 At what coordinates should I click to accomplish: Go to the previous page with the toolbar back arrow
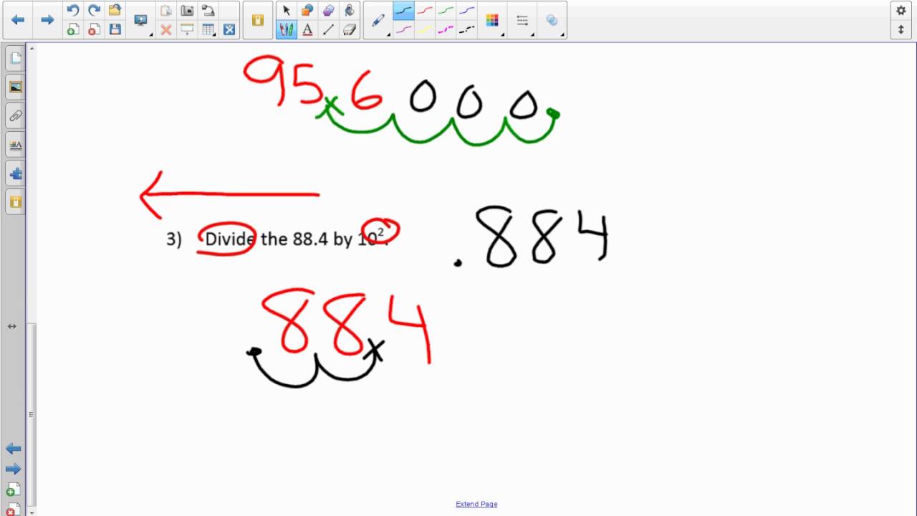click(x=18, y=20)
